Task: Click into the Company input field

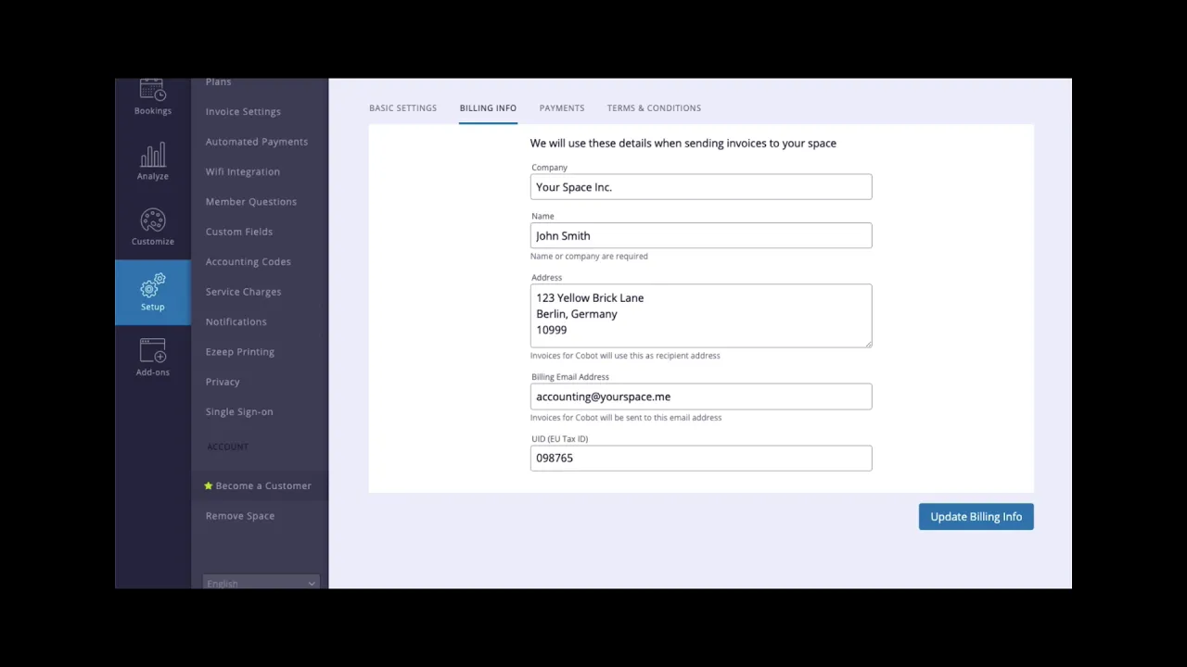Action: click(x=701, y=187)
